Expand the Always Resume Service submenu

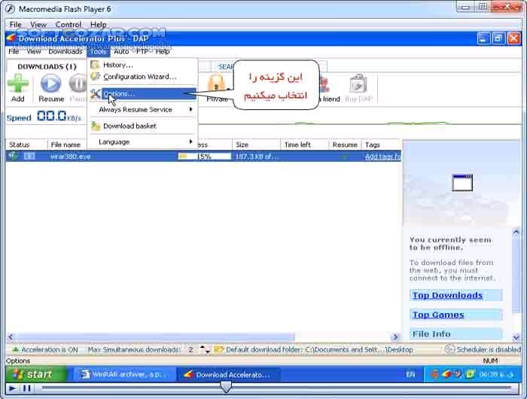143,110
